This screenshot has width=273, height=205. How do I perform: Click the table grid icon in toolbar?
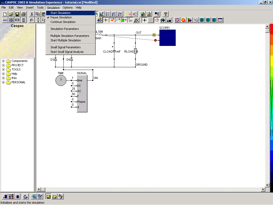pos(220,20)
